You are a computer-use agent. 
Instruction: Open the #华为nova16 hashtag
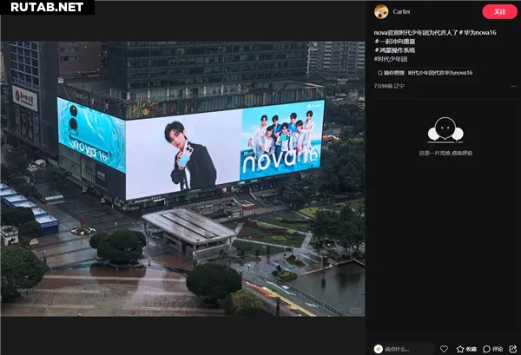(x=478, y=32)
